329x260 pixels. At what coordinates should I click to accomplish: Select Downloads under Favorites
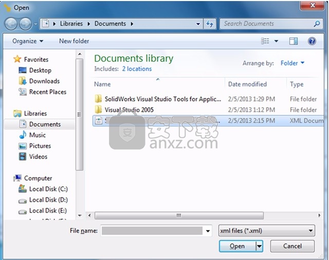[45, 81]
